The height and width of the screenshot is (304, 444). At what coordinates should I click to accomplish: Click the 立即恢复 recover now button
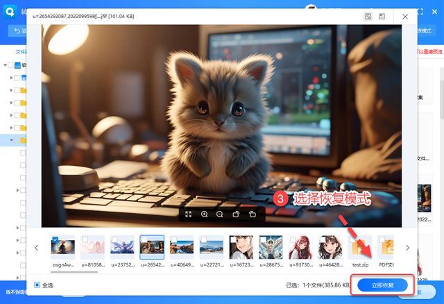coord(382,285)
